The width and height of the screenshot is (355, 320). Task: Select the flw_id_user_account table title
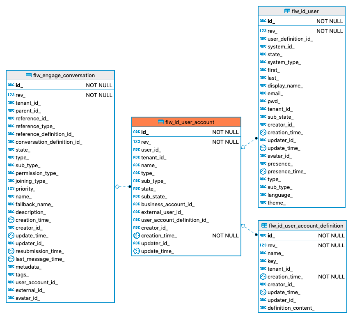(190, 122)
